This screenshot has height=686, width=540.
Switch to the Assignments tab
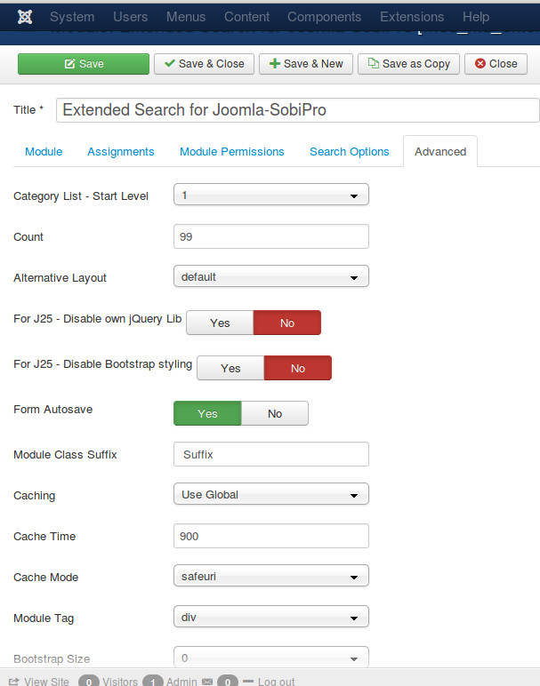(x=121, y=151)
